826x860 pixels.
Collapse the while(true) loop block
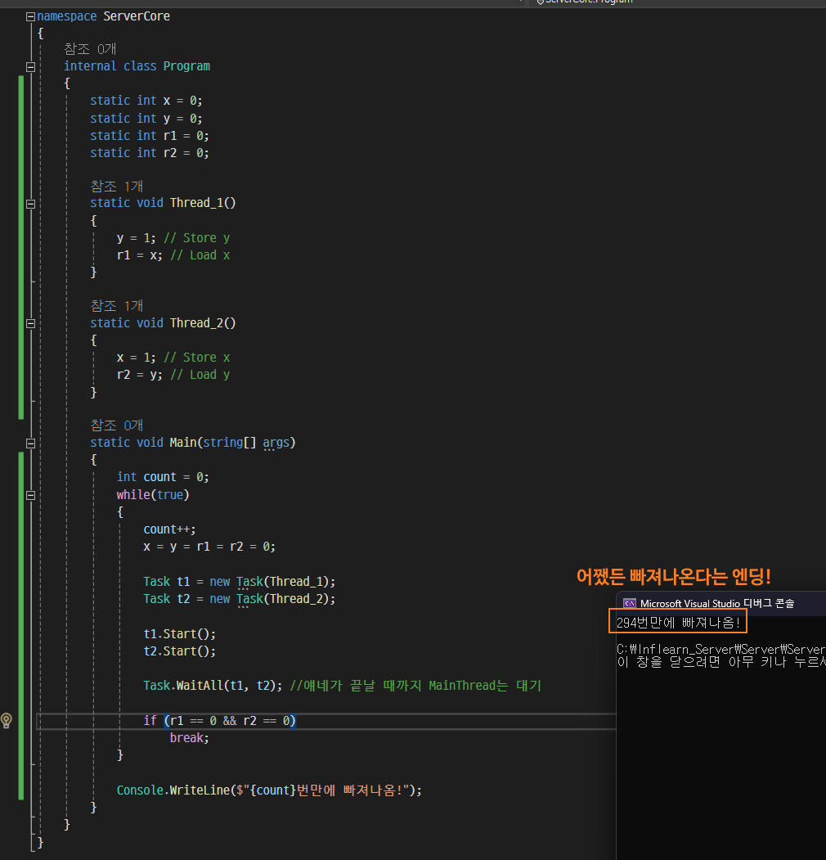click(x=31, y=495)
